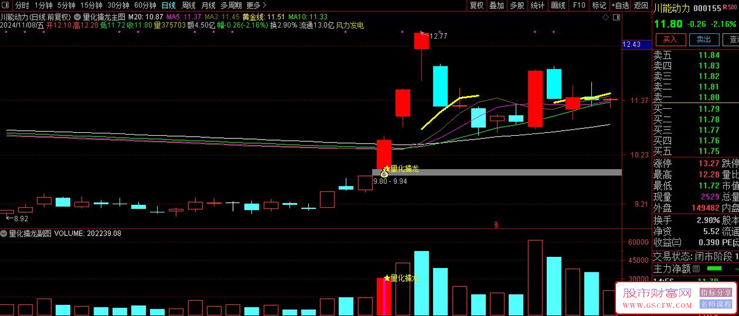The width and height of the screenshot is (739, 316).
Task: Select the 卖二 11.81 order row
Action: (x=696, y=87)
